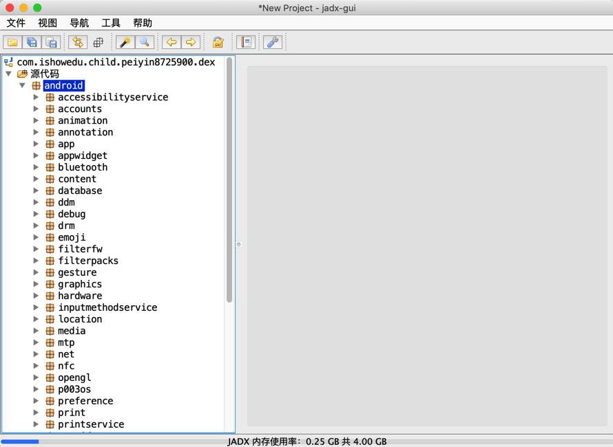Click the gesture package icon
The width and height of the screenshot is (613, 447).
[x=50, y=272]
